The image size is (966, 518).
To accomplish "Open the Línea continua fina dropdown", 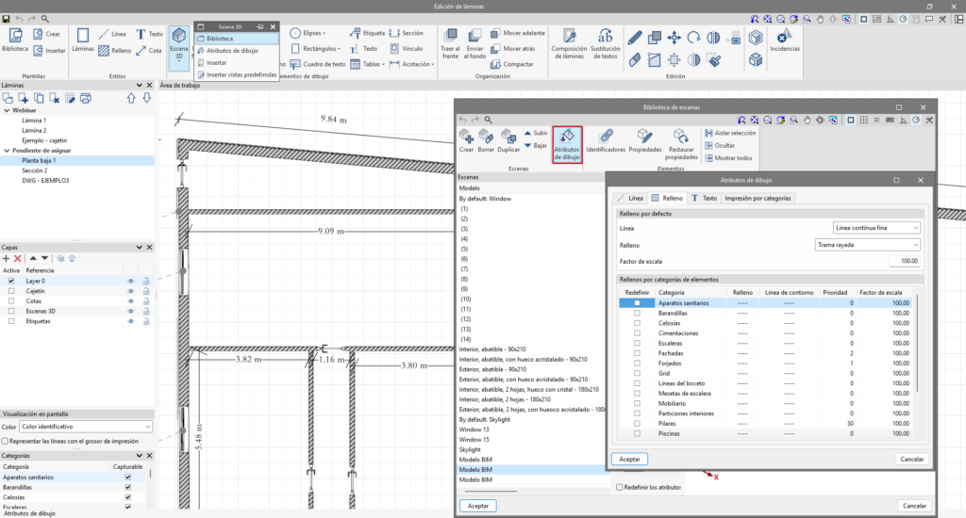I will 876,228.
